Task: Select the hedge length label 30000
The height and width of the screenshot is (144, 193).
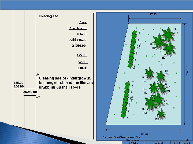Action: pyautogui.click(x=132, y=99)
